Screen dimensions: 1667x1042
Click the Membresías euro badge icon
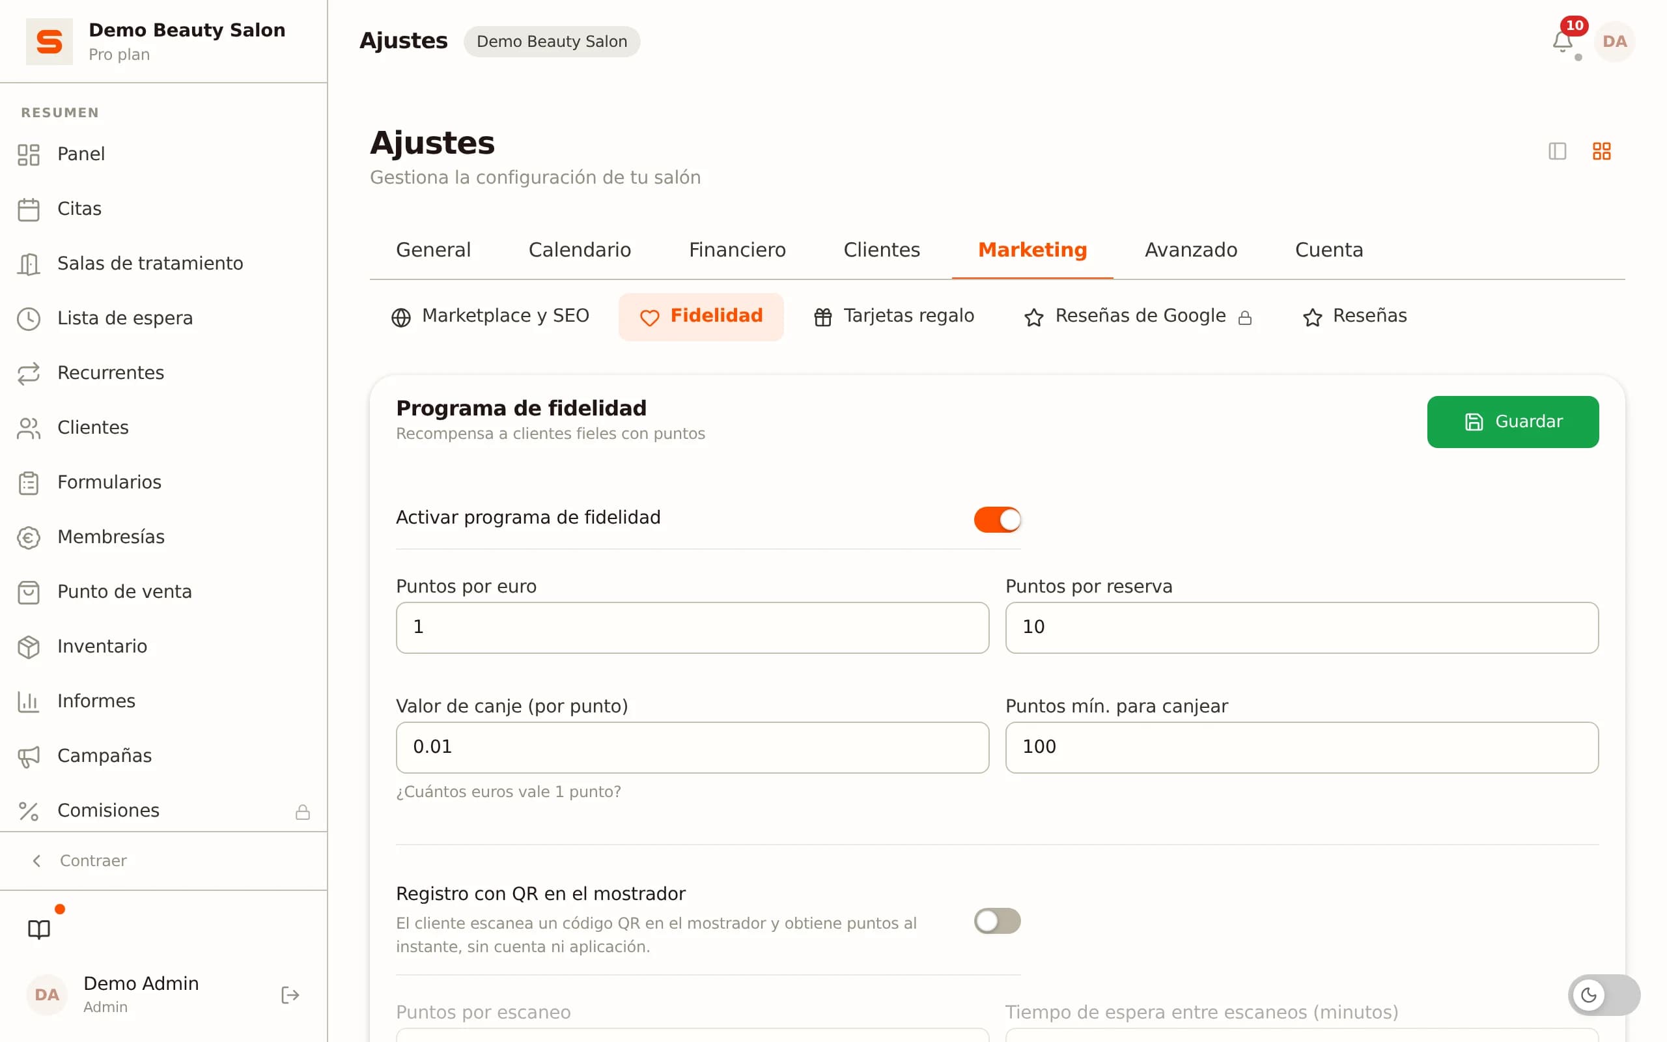pyautogui.click(x=28, y=537)
